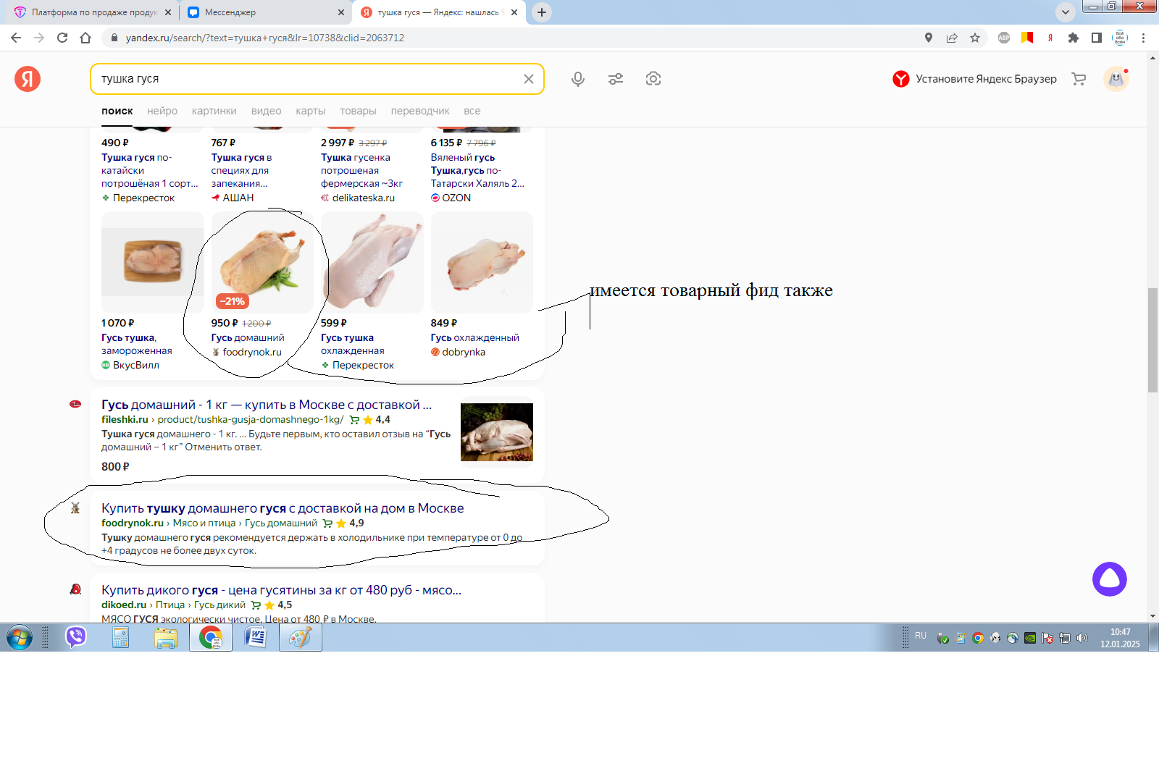The width and height of the screenshot is (1159, 766).
Task: Click the Yandex logo home icon
Action: coord(28,79)
